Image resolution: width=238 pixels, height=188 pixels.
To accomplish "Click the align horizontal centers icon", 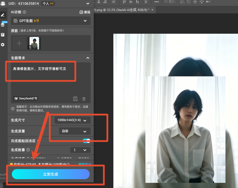I will point(99,2).
